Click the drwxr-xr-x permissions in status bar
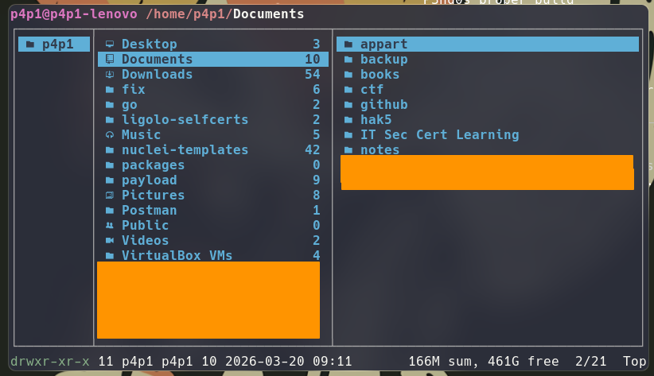 (49, 362)
